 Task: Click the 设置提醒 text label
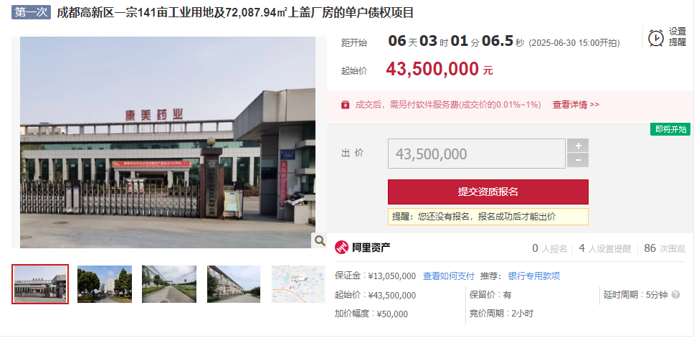pyautogui.click(x=678, y=37)
